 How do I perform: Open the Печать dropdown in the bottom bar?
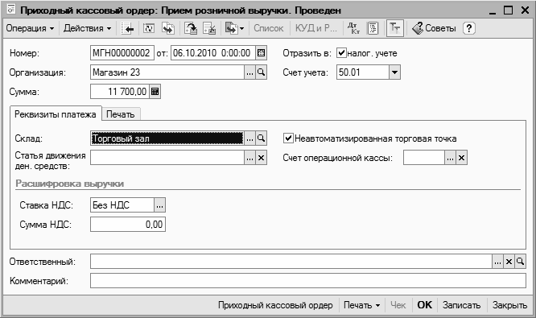[362, 305]
